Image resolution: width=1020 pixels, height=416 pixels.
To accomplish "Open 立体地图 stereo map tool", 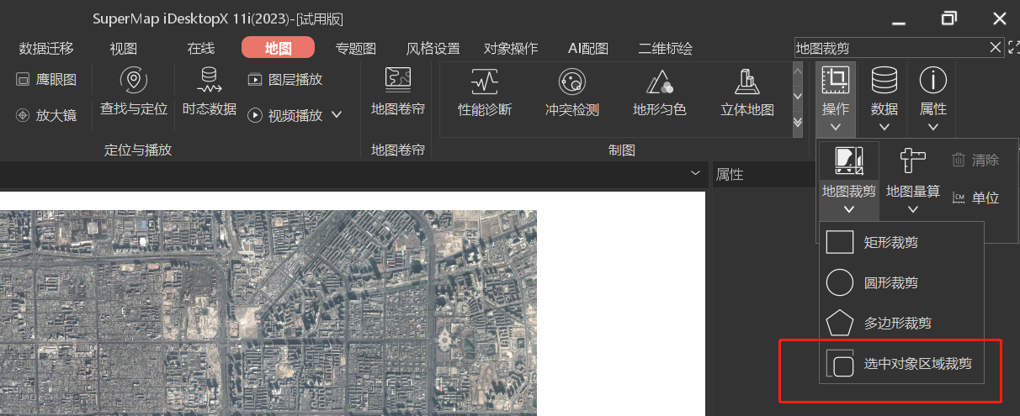I will 747,92.
